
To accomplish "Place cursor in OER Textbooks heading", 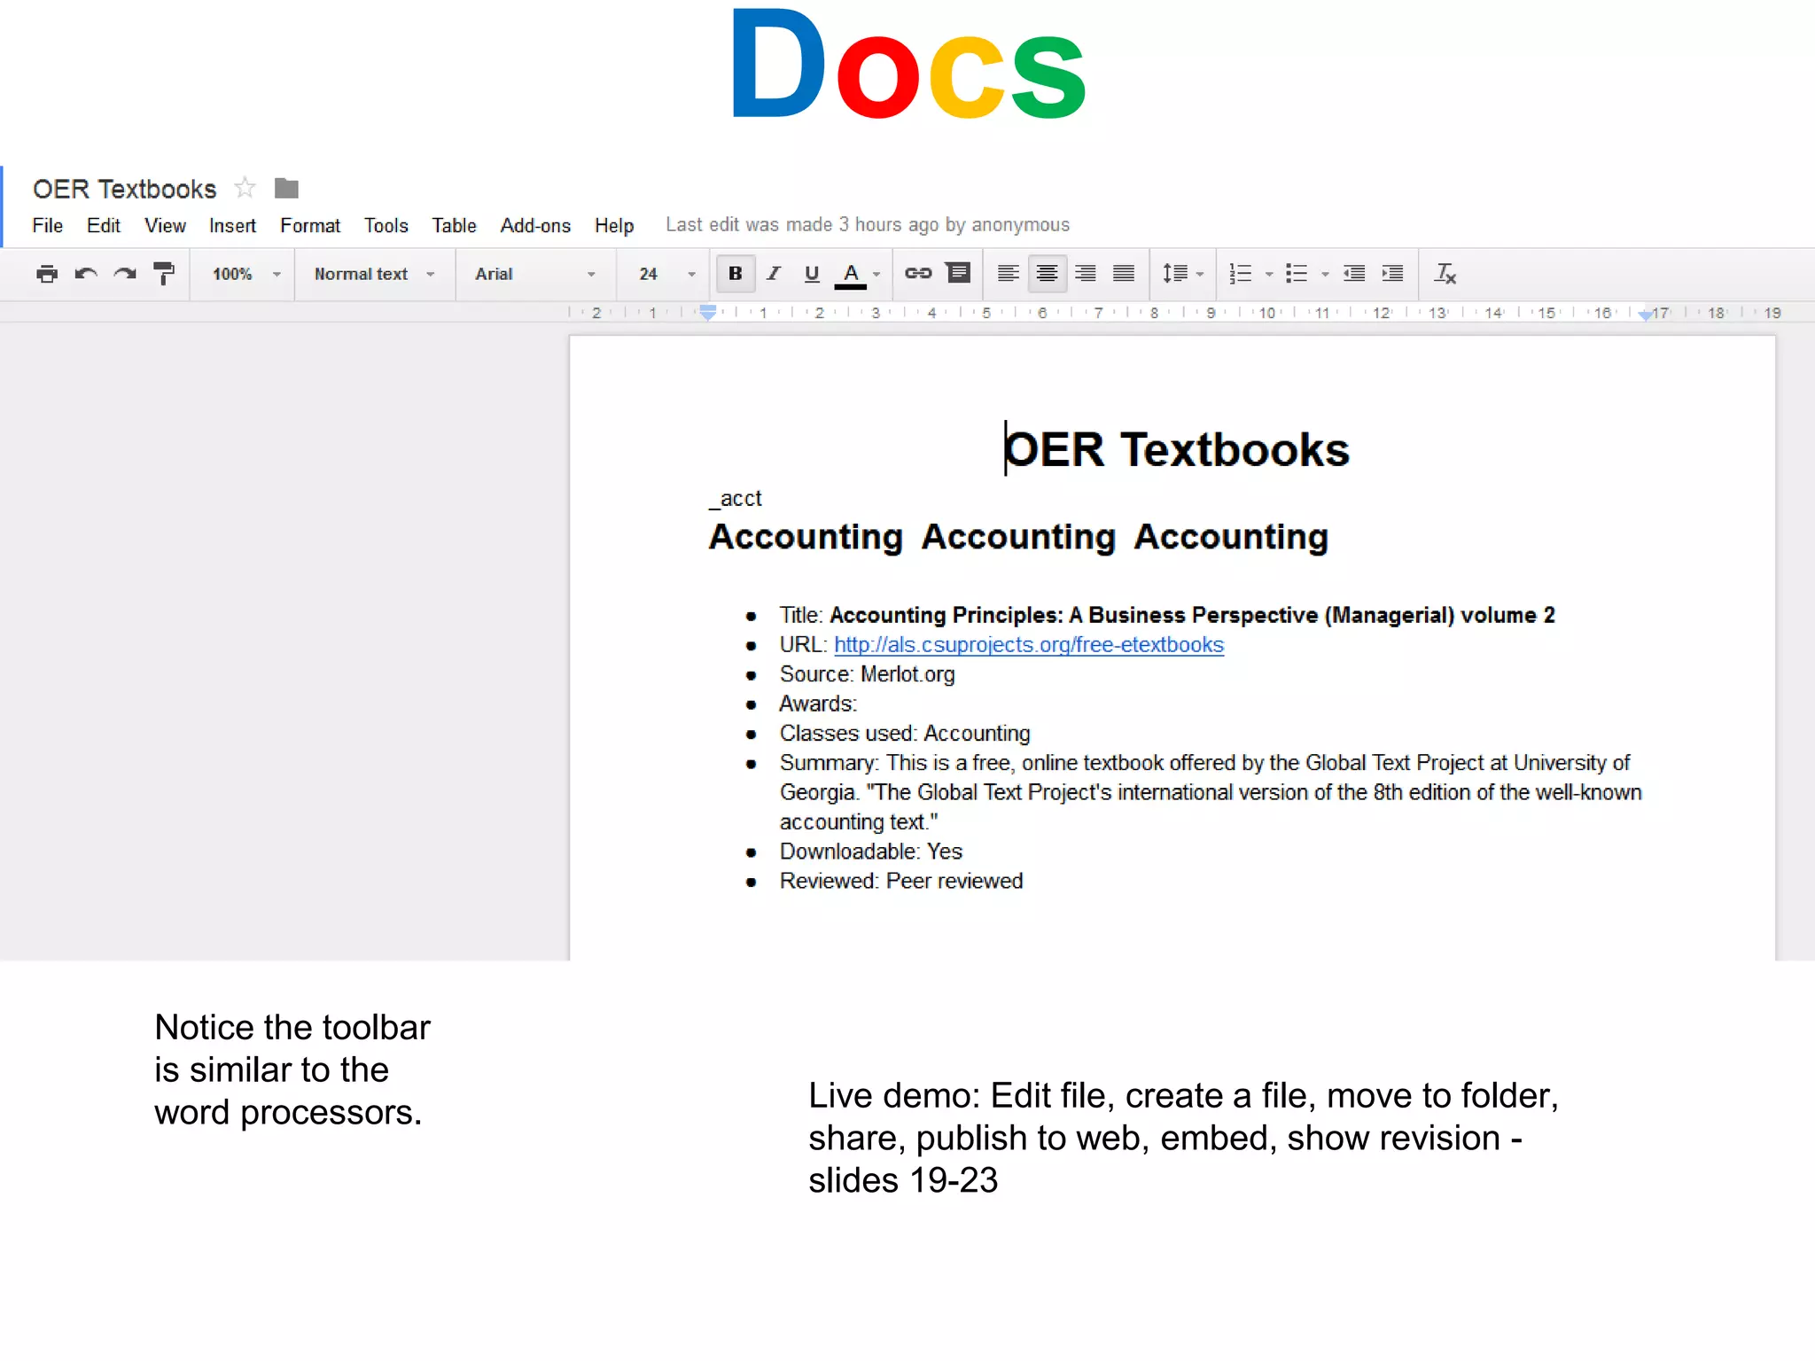I will coord(1176,449).
